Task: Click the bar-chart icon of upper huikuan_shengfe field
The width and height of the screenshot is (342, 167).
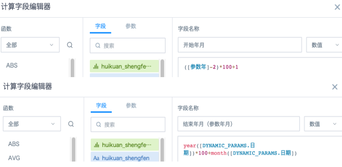Action: [96, 66]
